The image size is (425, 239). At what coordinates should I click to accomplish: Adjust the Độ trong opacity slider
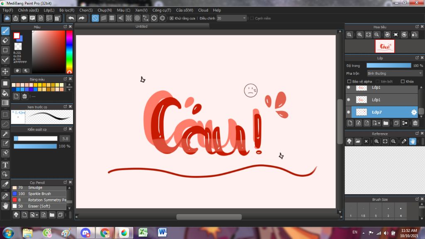click(x=388, y=66)
